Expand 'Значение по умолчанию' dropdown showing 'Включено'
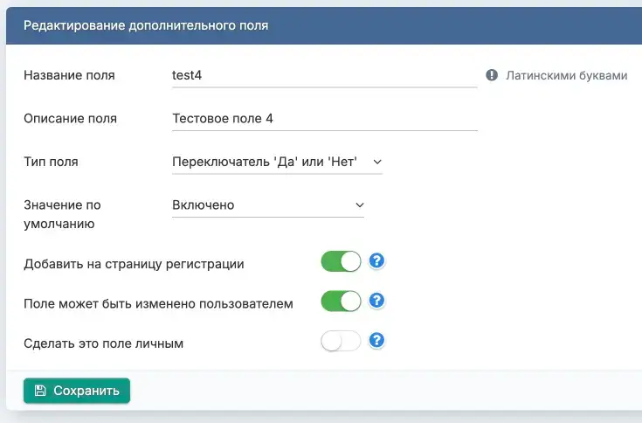The height and width of the screenshot is (423, 642). point(267,205)
